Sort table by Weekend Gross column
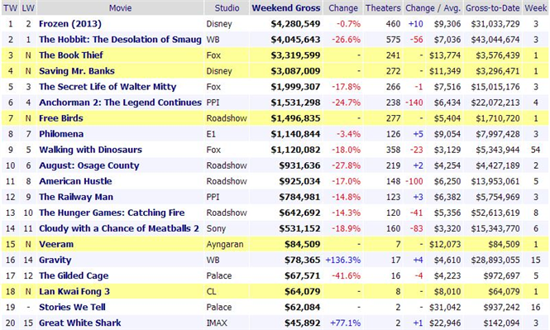This screenshot has width=550, height=330. click(286, 8)
